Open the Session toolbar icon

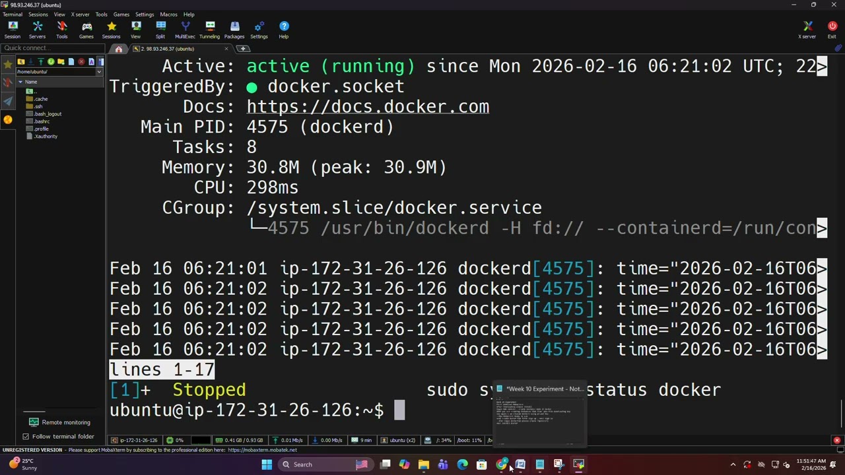click(x=13, y=30)
